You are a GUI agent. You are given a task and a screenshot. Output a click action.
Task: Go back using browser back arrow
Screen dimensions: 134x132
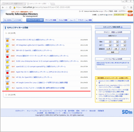point(3,7)
